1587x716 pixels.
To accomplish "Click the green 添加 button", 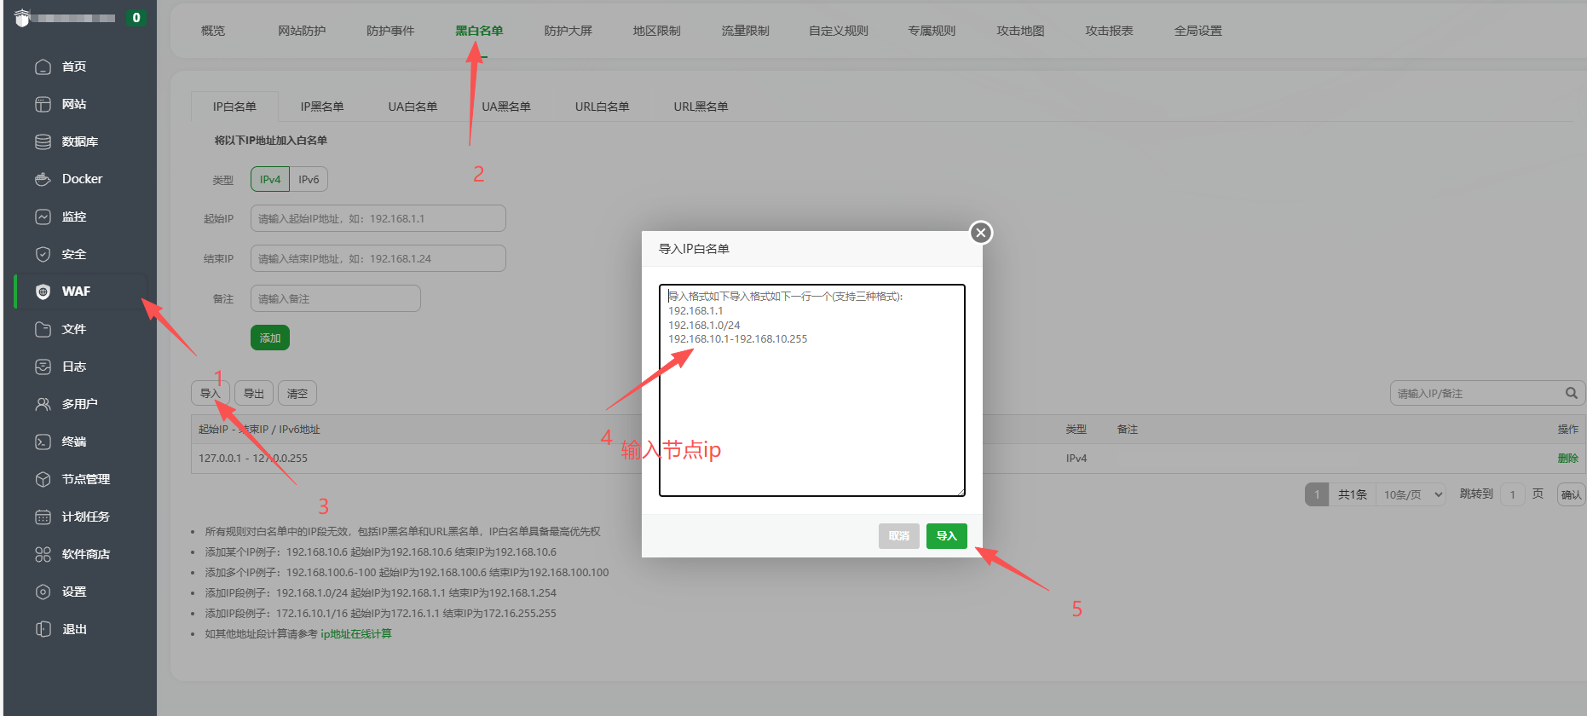I will click(x=270, y=338).
